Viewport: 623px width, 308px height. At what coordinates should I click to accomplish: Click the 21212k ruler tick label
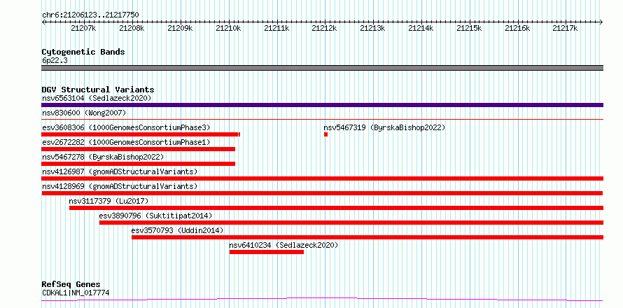[x=325, y=28]
